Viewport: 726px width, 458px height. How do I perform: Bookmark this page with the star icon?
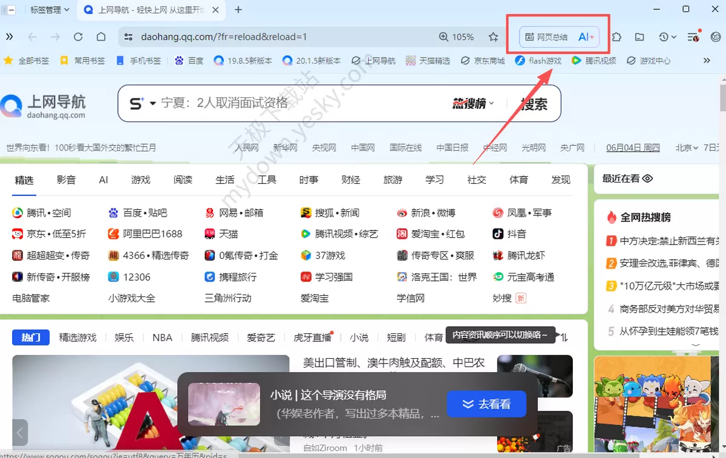(494, 37)
